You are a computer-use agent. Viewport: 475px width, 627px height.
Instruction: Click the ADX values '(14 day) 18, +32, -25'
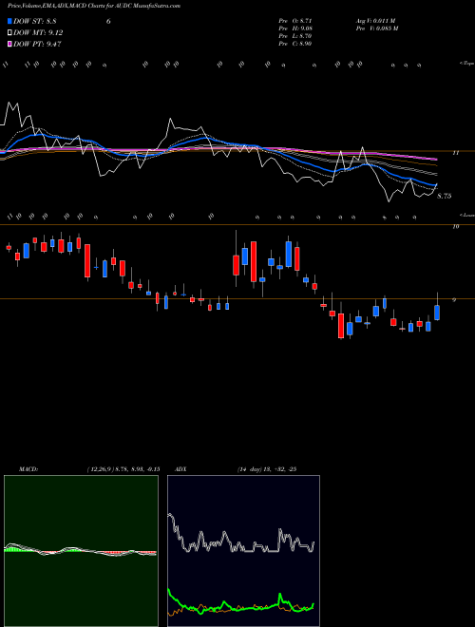(266, 469)
